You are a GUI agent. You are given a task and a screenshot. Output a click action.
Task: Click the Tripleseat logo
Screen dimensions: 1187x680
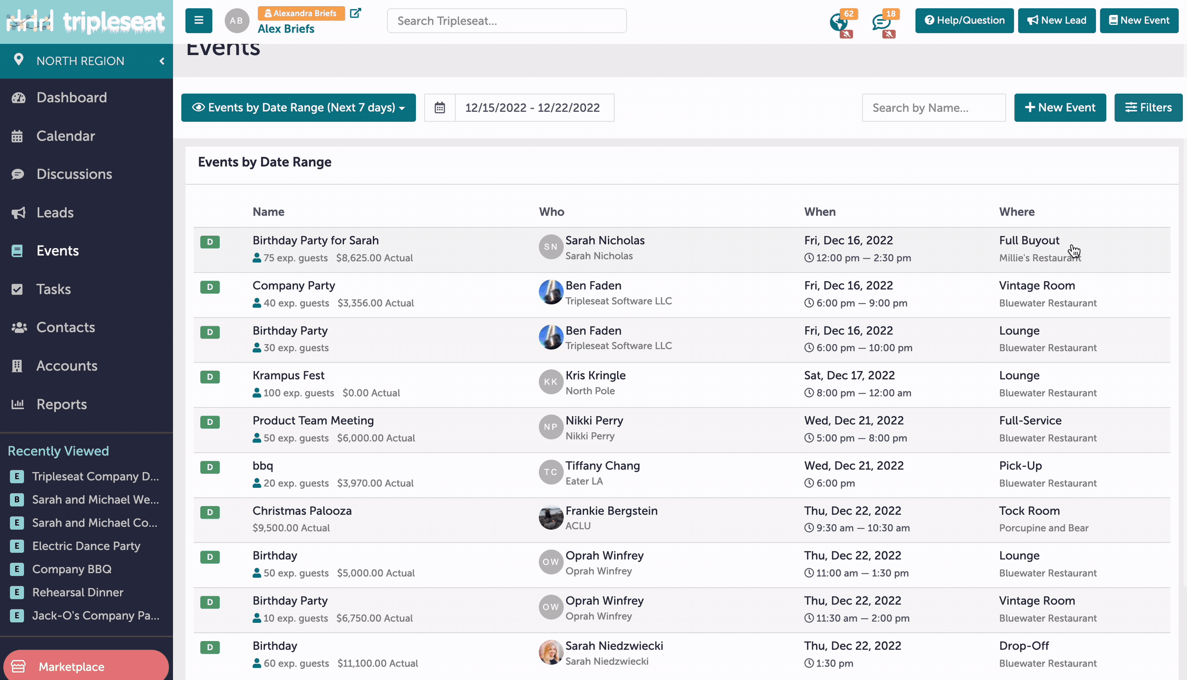86,21
